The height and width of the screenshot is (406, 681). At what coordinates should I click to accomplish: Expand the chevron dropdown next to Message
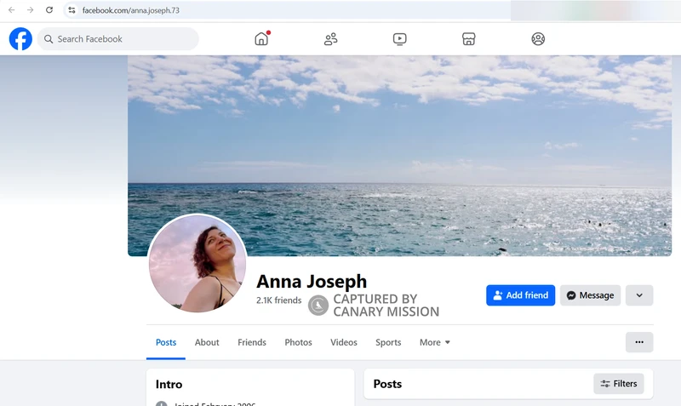[x=639, y=295]
